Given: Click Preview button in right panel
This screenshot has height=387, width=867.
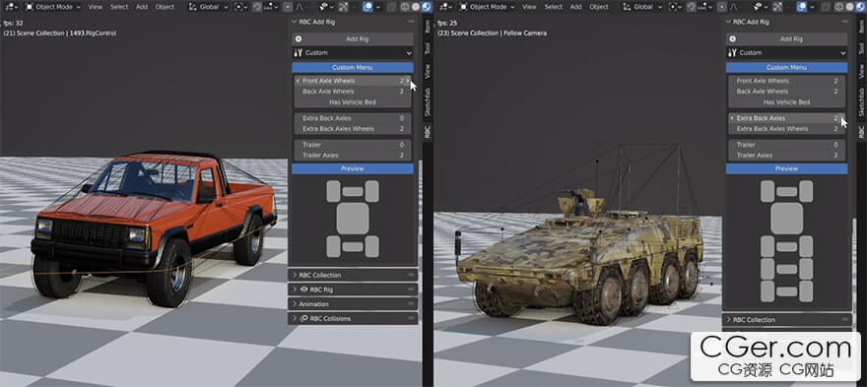Looking at the screenshot, I should point(787,168).
